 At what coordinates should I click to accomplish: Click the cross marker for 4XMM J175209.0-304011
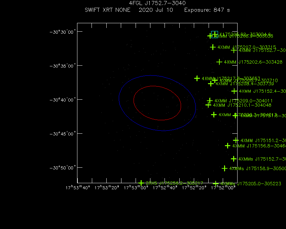(210, 101)
